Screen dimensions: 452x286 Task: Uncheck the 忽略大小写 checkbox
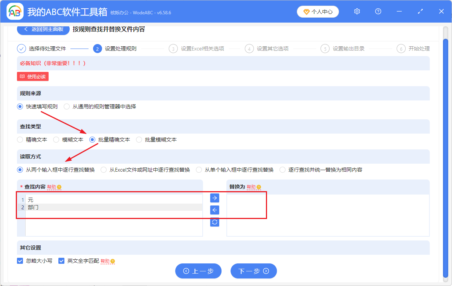pos(20,260)
